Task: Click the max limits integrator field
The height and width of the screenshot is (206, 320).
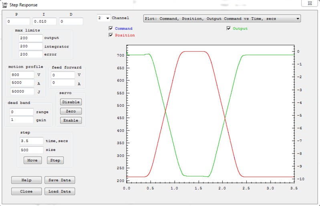Action: 30,46
